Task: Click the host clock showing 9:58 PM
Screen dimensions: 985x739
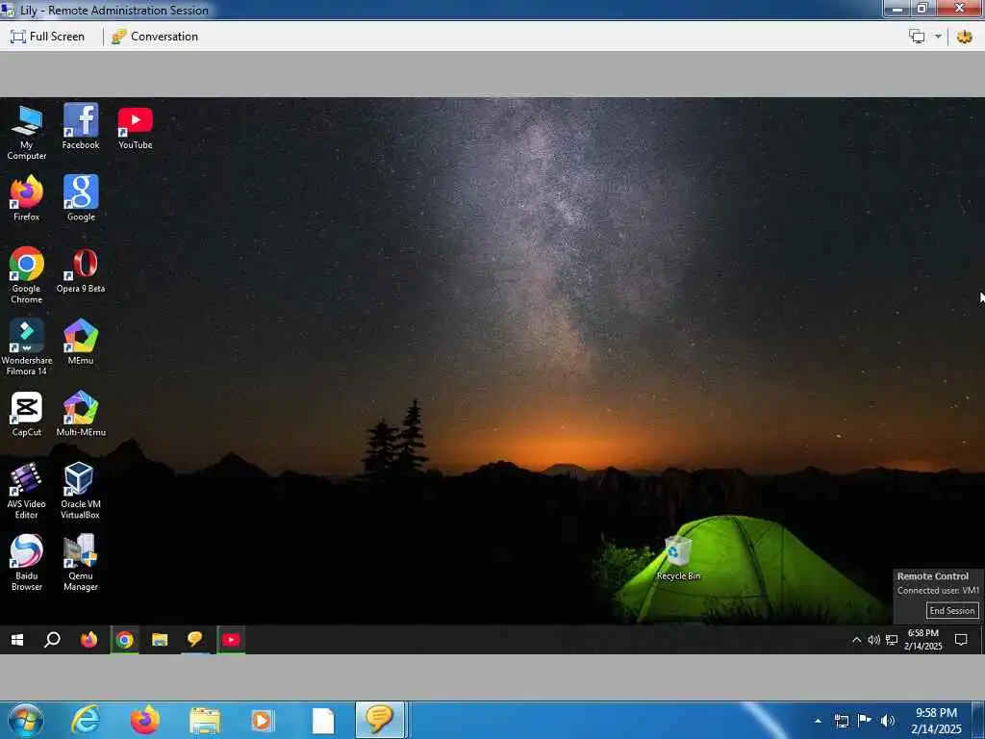Action: 936,721
